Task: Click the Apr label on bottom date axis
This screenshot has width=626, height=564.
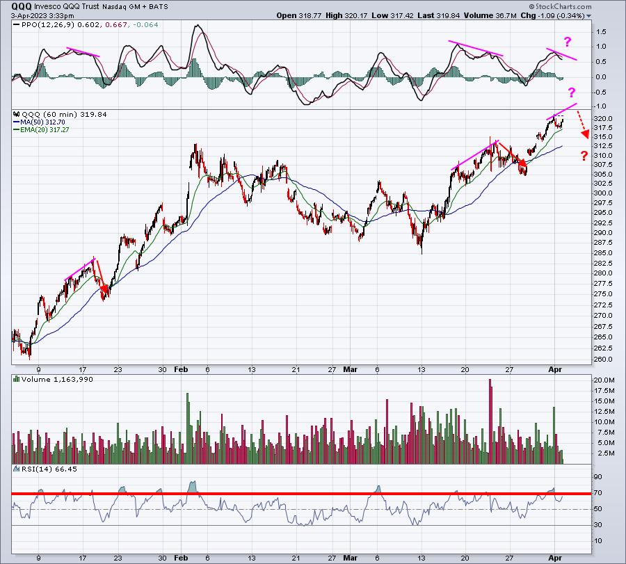Action: pos(555,558)
